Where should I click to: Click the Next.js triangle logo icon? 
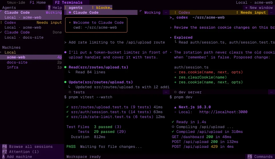175,107
